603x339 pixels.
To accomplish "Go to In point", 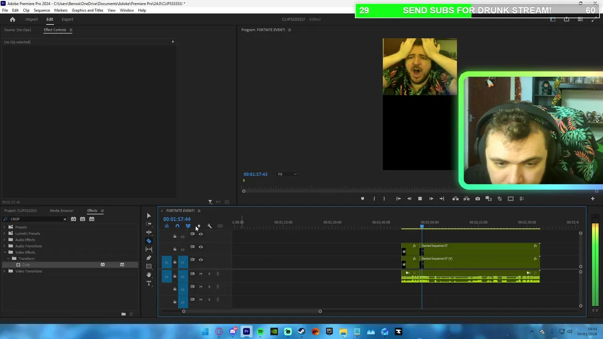I will pos(398,199).
